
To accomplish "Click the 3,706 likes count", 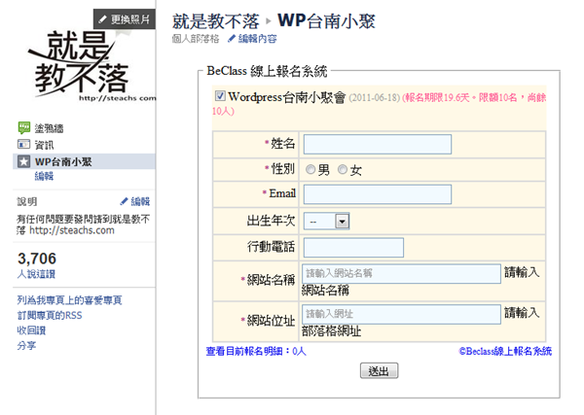I will tap(37, 259).
